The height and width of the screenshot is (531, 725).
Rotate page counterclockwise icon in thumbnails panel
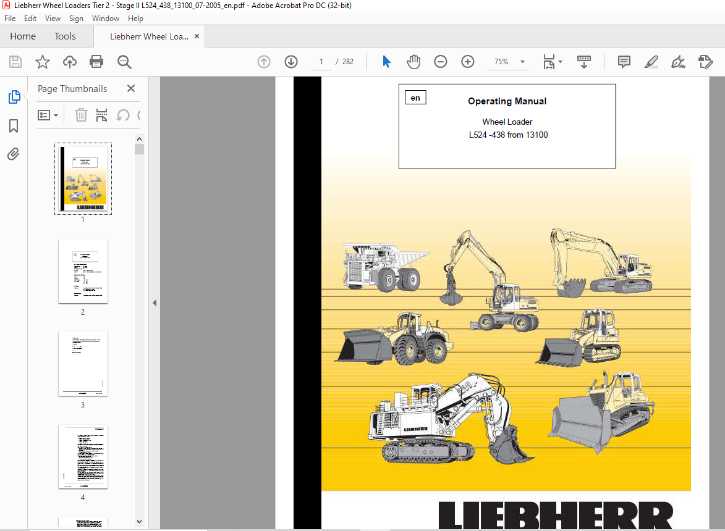click(122, 115)
